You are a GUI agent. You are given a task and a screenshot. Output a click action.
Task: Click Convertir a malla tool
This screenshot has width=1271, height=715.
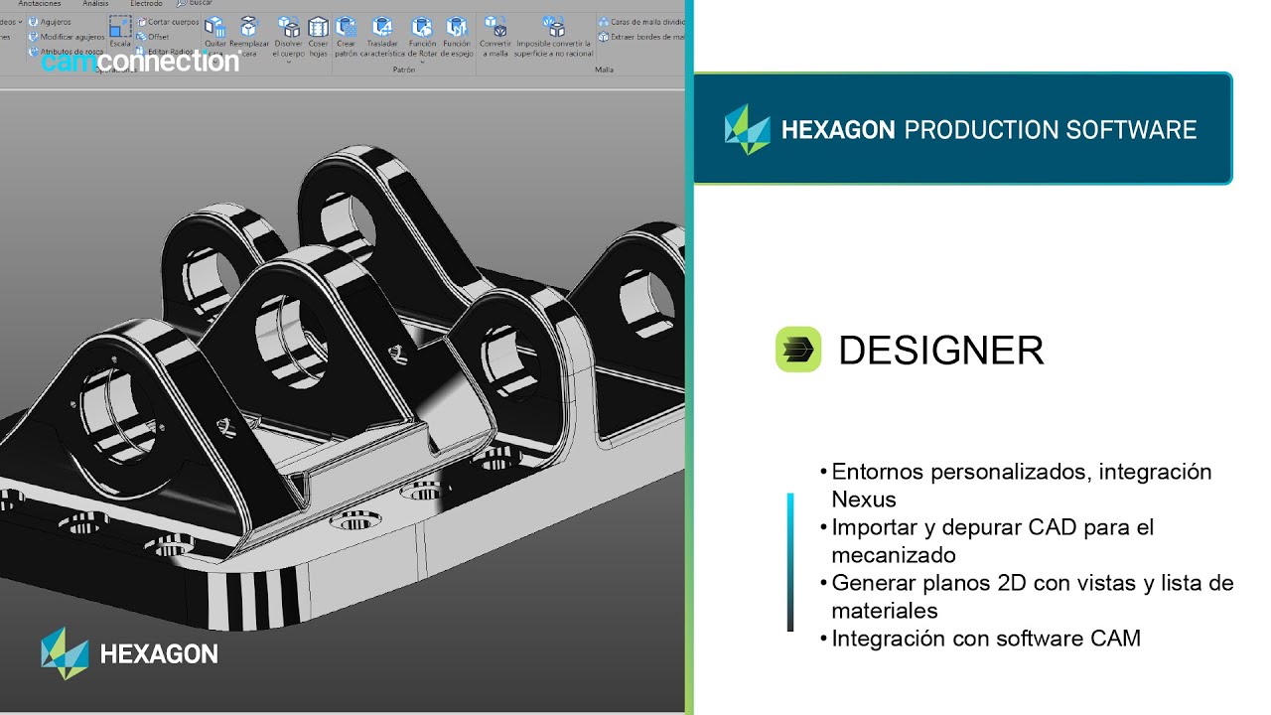[494, 37]
